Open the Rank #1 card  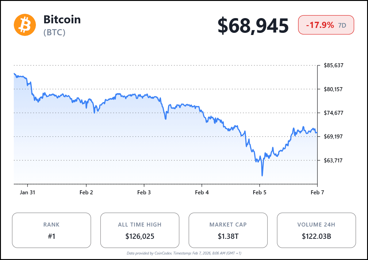pyautogui.click(x=52, y=230)
